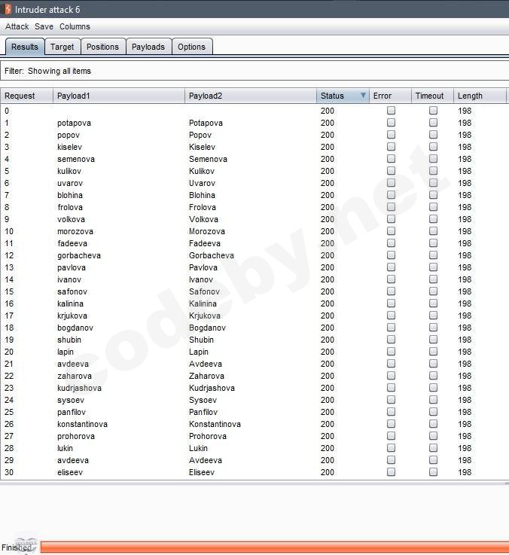Click the Burp Suite icon in title bar
Image resolution: width=509 pixels, height=555 pixels.
click(x=7, y=9)
